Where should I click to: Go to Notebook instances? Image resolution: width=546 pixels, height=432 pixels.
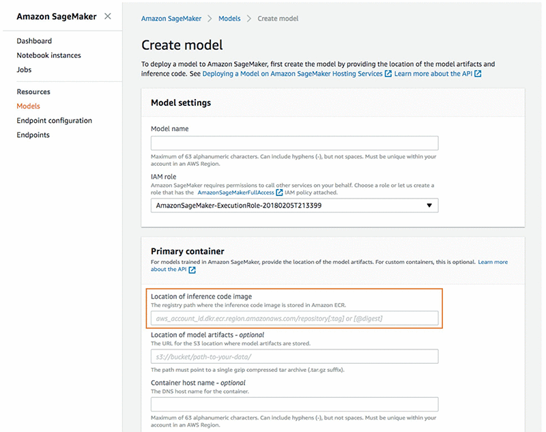pyautogui.click(x=48, y=55)
